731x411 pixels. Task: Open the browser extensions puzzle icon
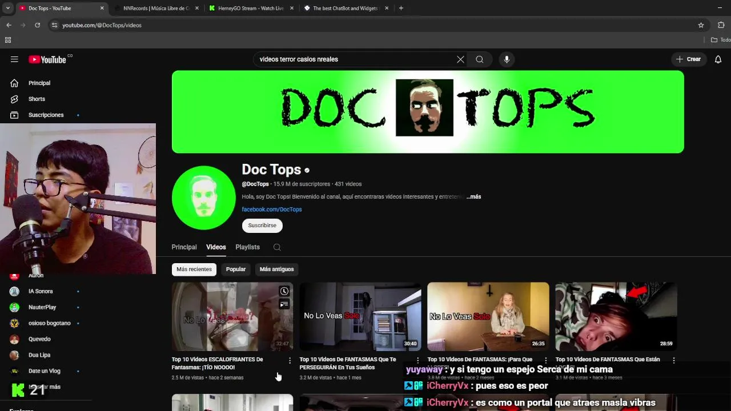pos(721,25)
